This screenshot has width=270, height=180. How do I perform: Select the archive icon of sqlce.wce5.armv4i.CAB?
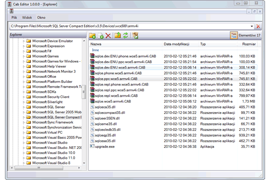pos(92,101)
